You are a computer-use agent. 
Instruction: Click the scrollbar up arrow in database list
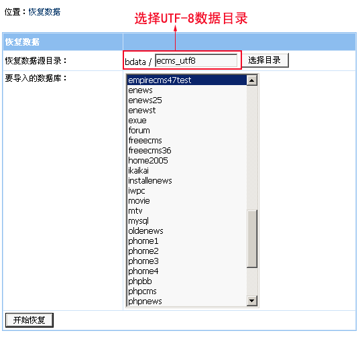252,80
